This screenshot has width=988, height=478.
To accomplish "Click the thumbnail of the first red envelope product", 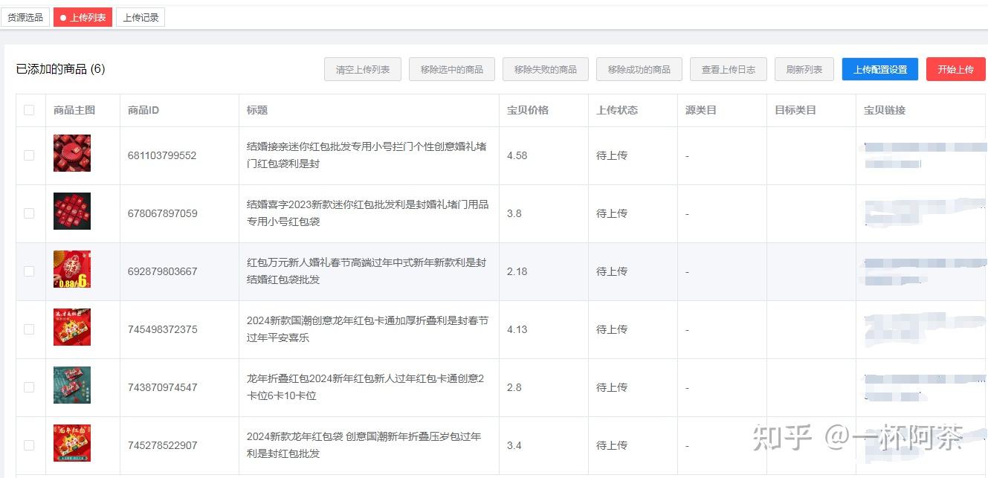I will point(72,154).
